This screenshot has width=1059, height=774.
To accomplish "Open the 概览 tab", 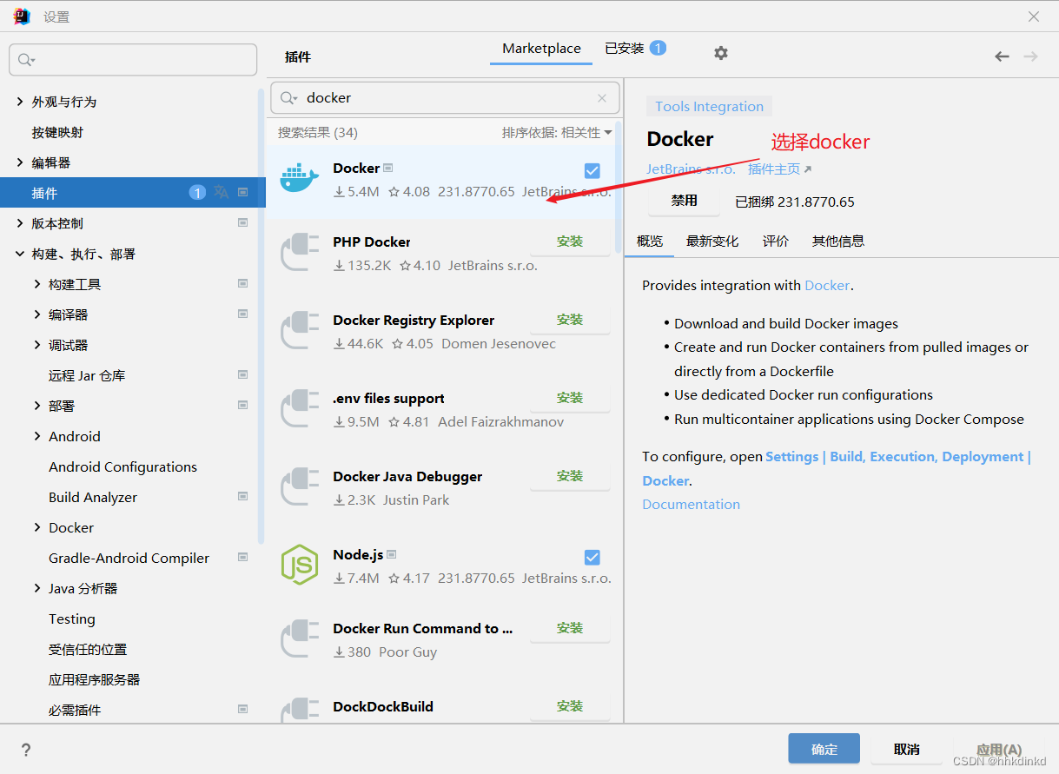I will (x=650, y=241).
